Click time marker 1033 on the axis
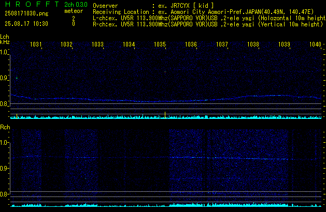 [x=98, y=44]
